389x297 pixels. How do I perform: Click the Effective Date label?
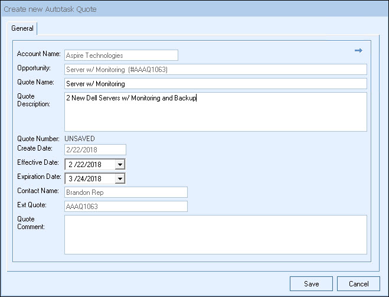click(38, 162)
